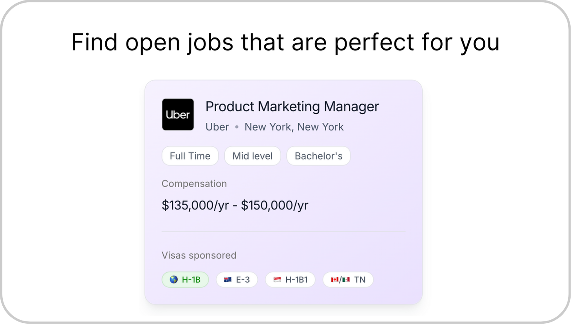Click the E-3 visa badge
The height and width of the screenshot is (324, 571).
click(237, 279)
